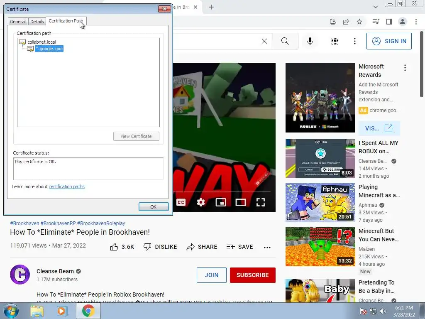Viewport: 425px width, 319px height.
Task: Open the video player settings gear
Action: pos(201,202)
